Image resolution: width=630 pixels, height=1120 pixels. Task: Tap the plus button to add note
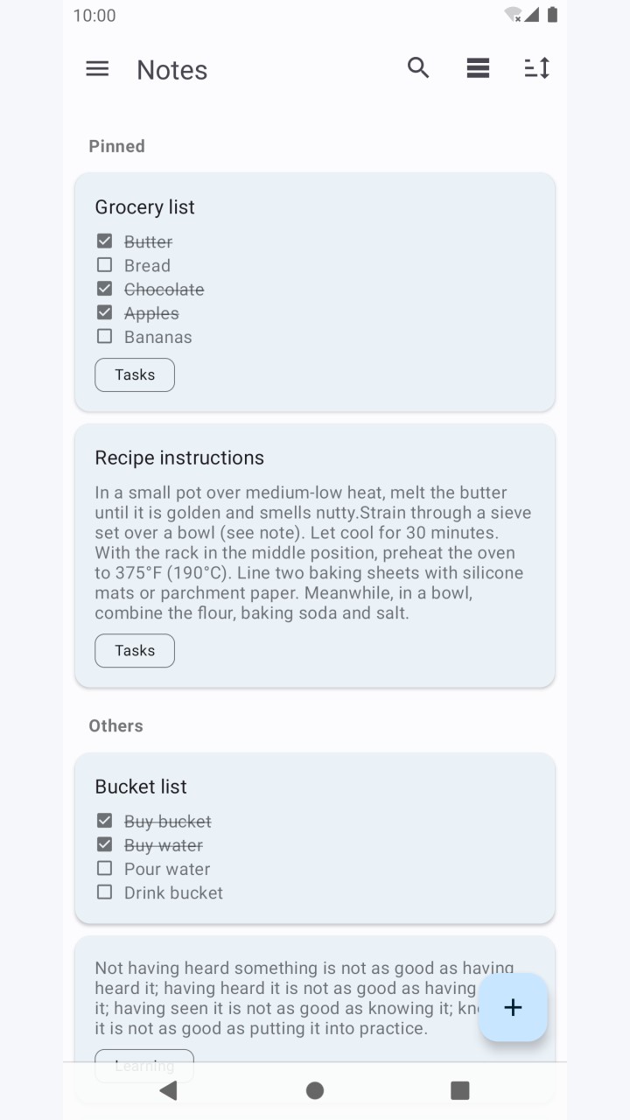point(514,1007)
